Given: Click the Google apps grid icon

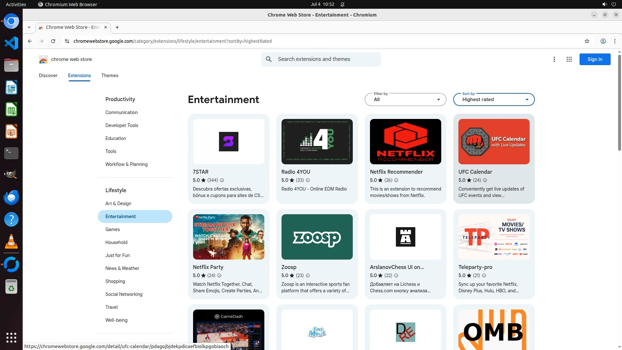Looking at the screenshot, I should [569, 59].
